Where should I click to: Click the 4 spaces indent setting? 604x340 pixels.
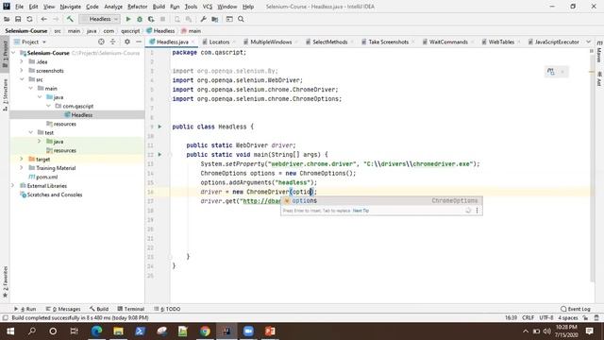(x=568, y=318)
